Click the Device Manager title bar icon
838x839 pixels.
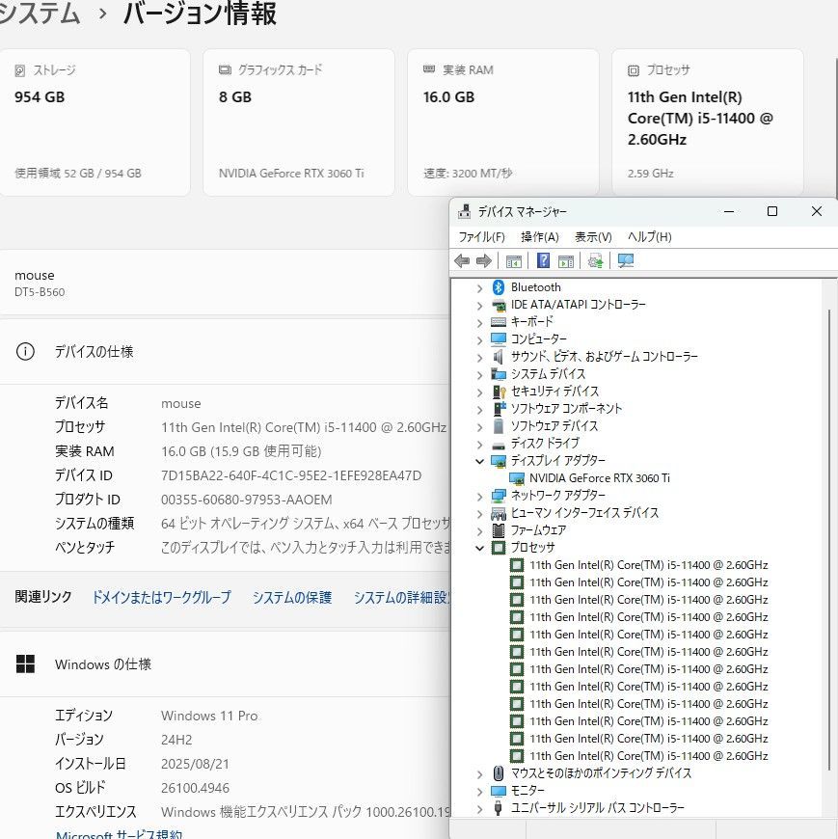464,211
